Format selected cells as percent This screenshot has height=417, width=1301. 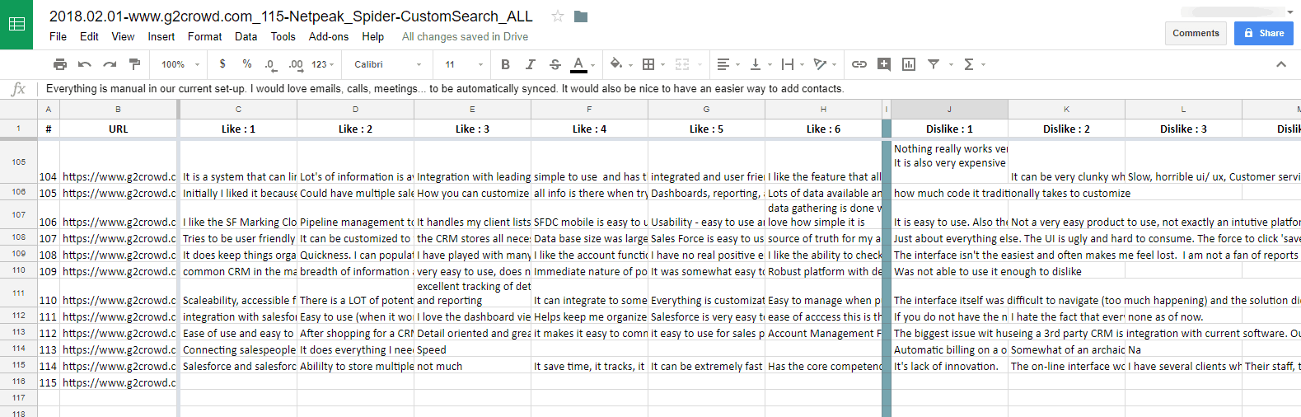247,64
